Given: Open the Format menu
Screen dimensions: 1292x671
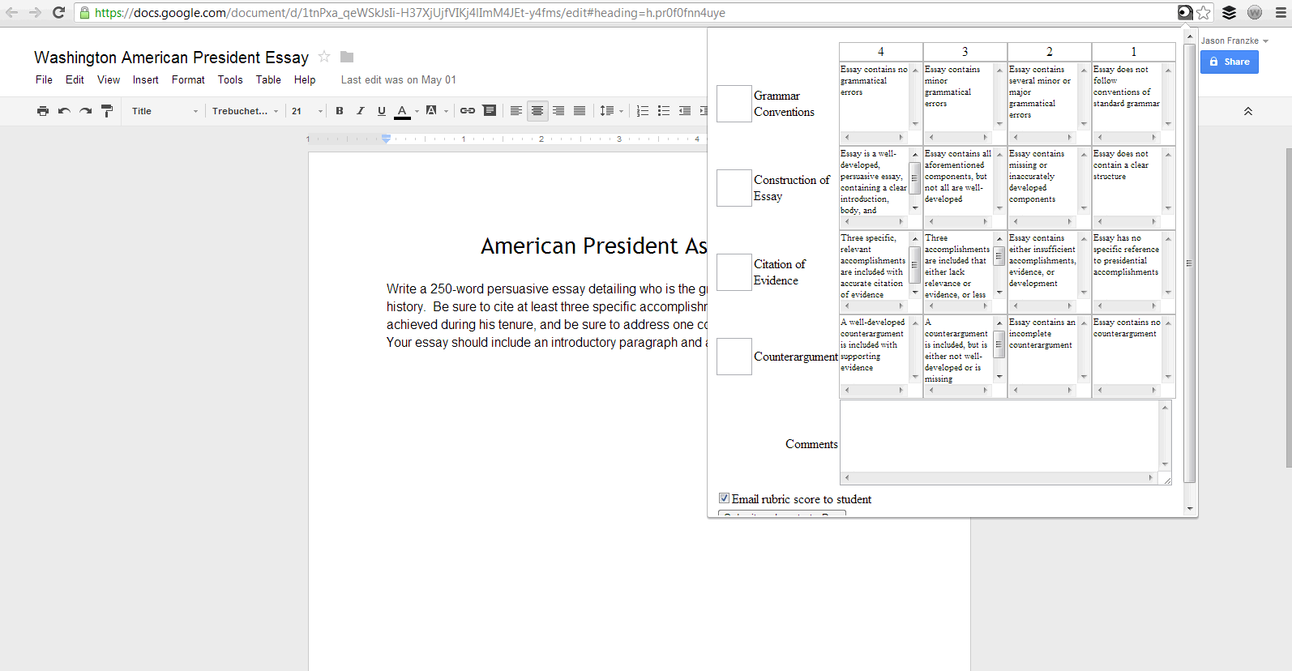Looking at the screenshot, I should 188,79.
